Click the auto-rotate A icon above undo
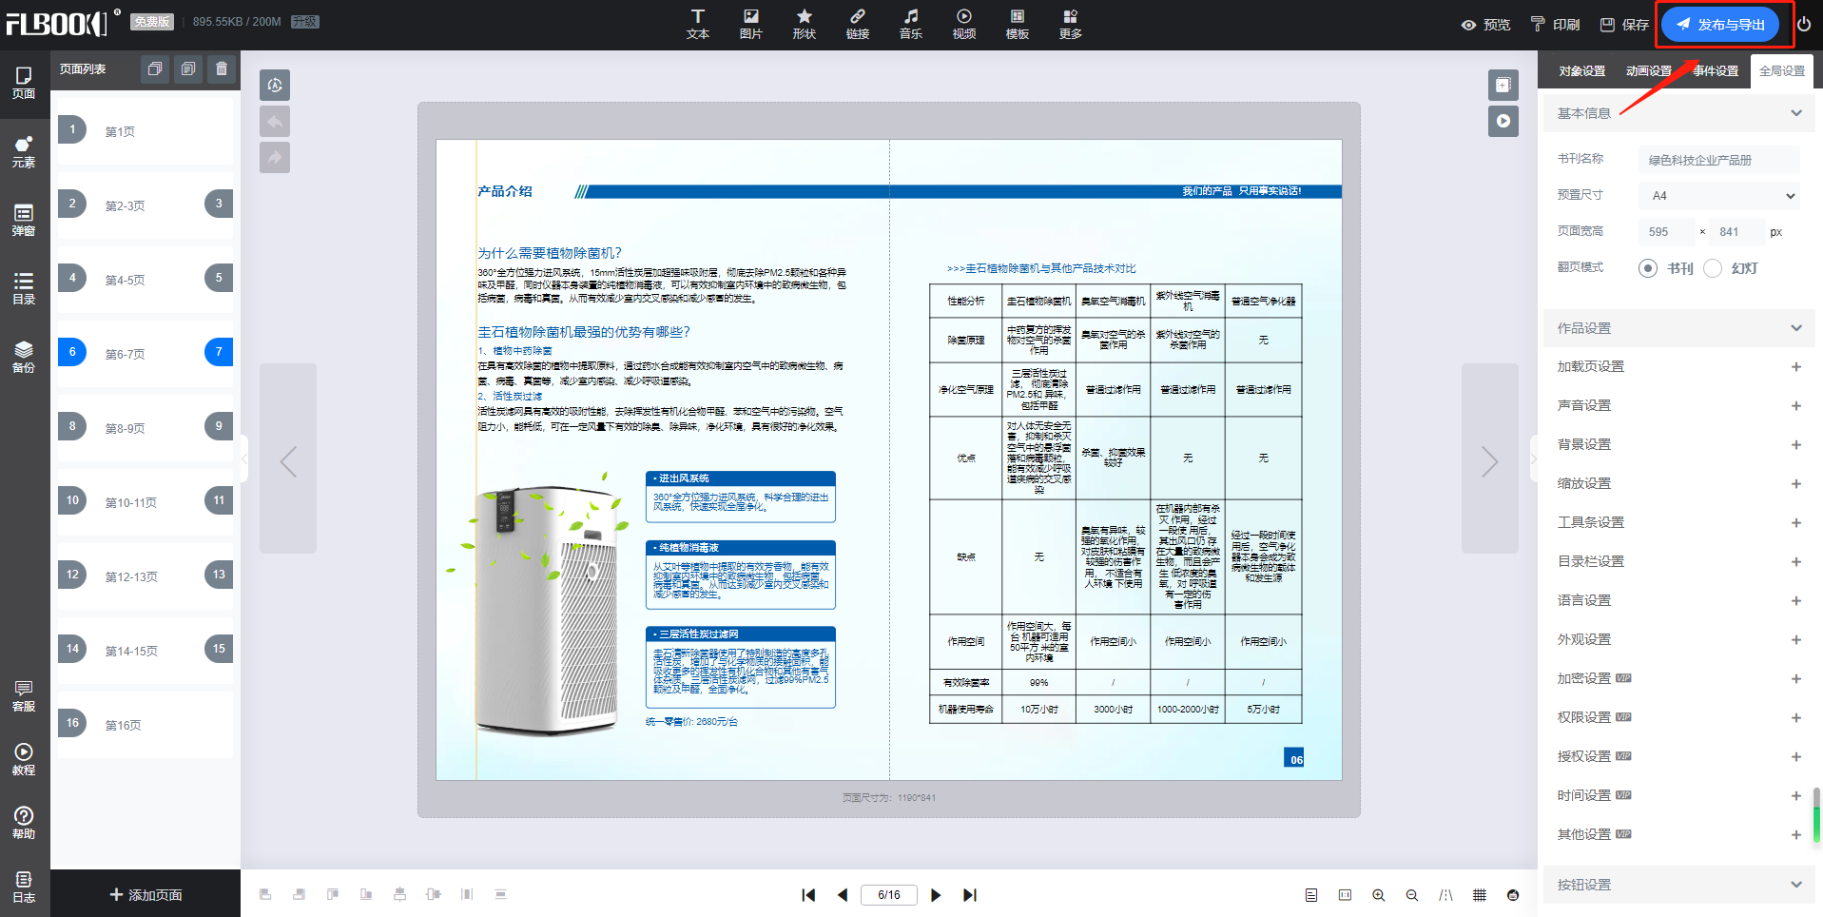 coord(275,86)
